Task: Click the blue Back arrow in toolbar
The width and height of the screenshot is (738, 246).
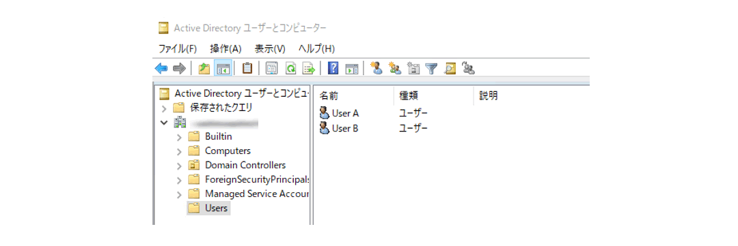Action: [161, 69]
